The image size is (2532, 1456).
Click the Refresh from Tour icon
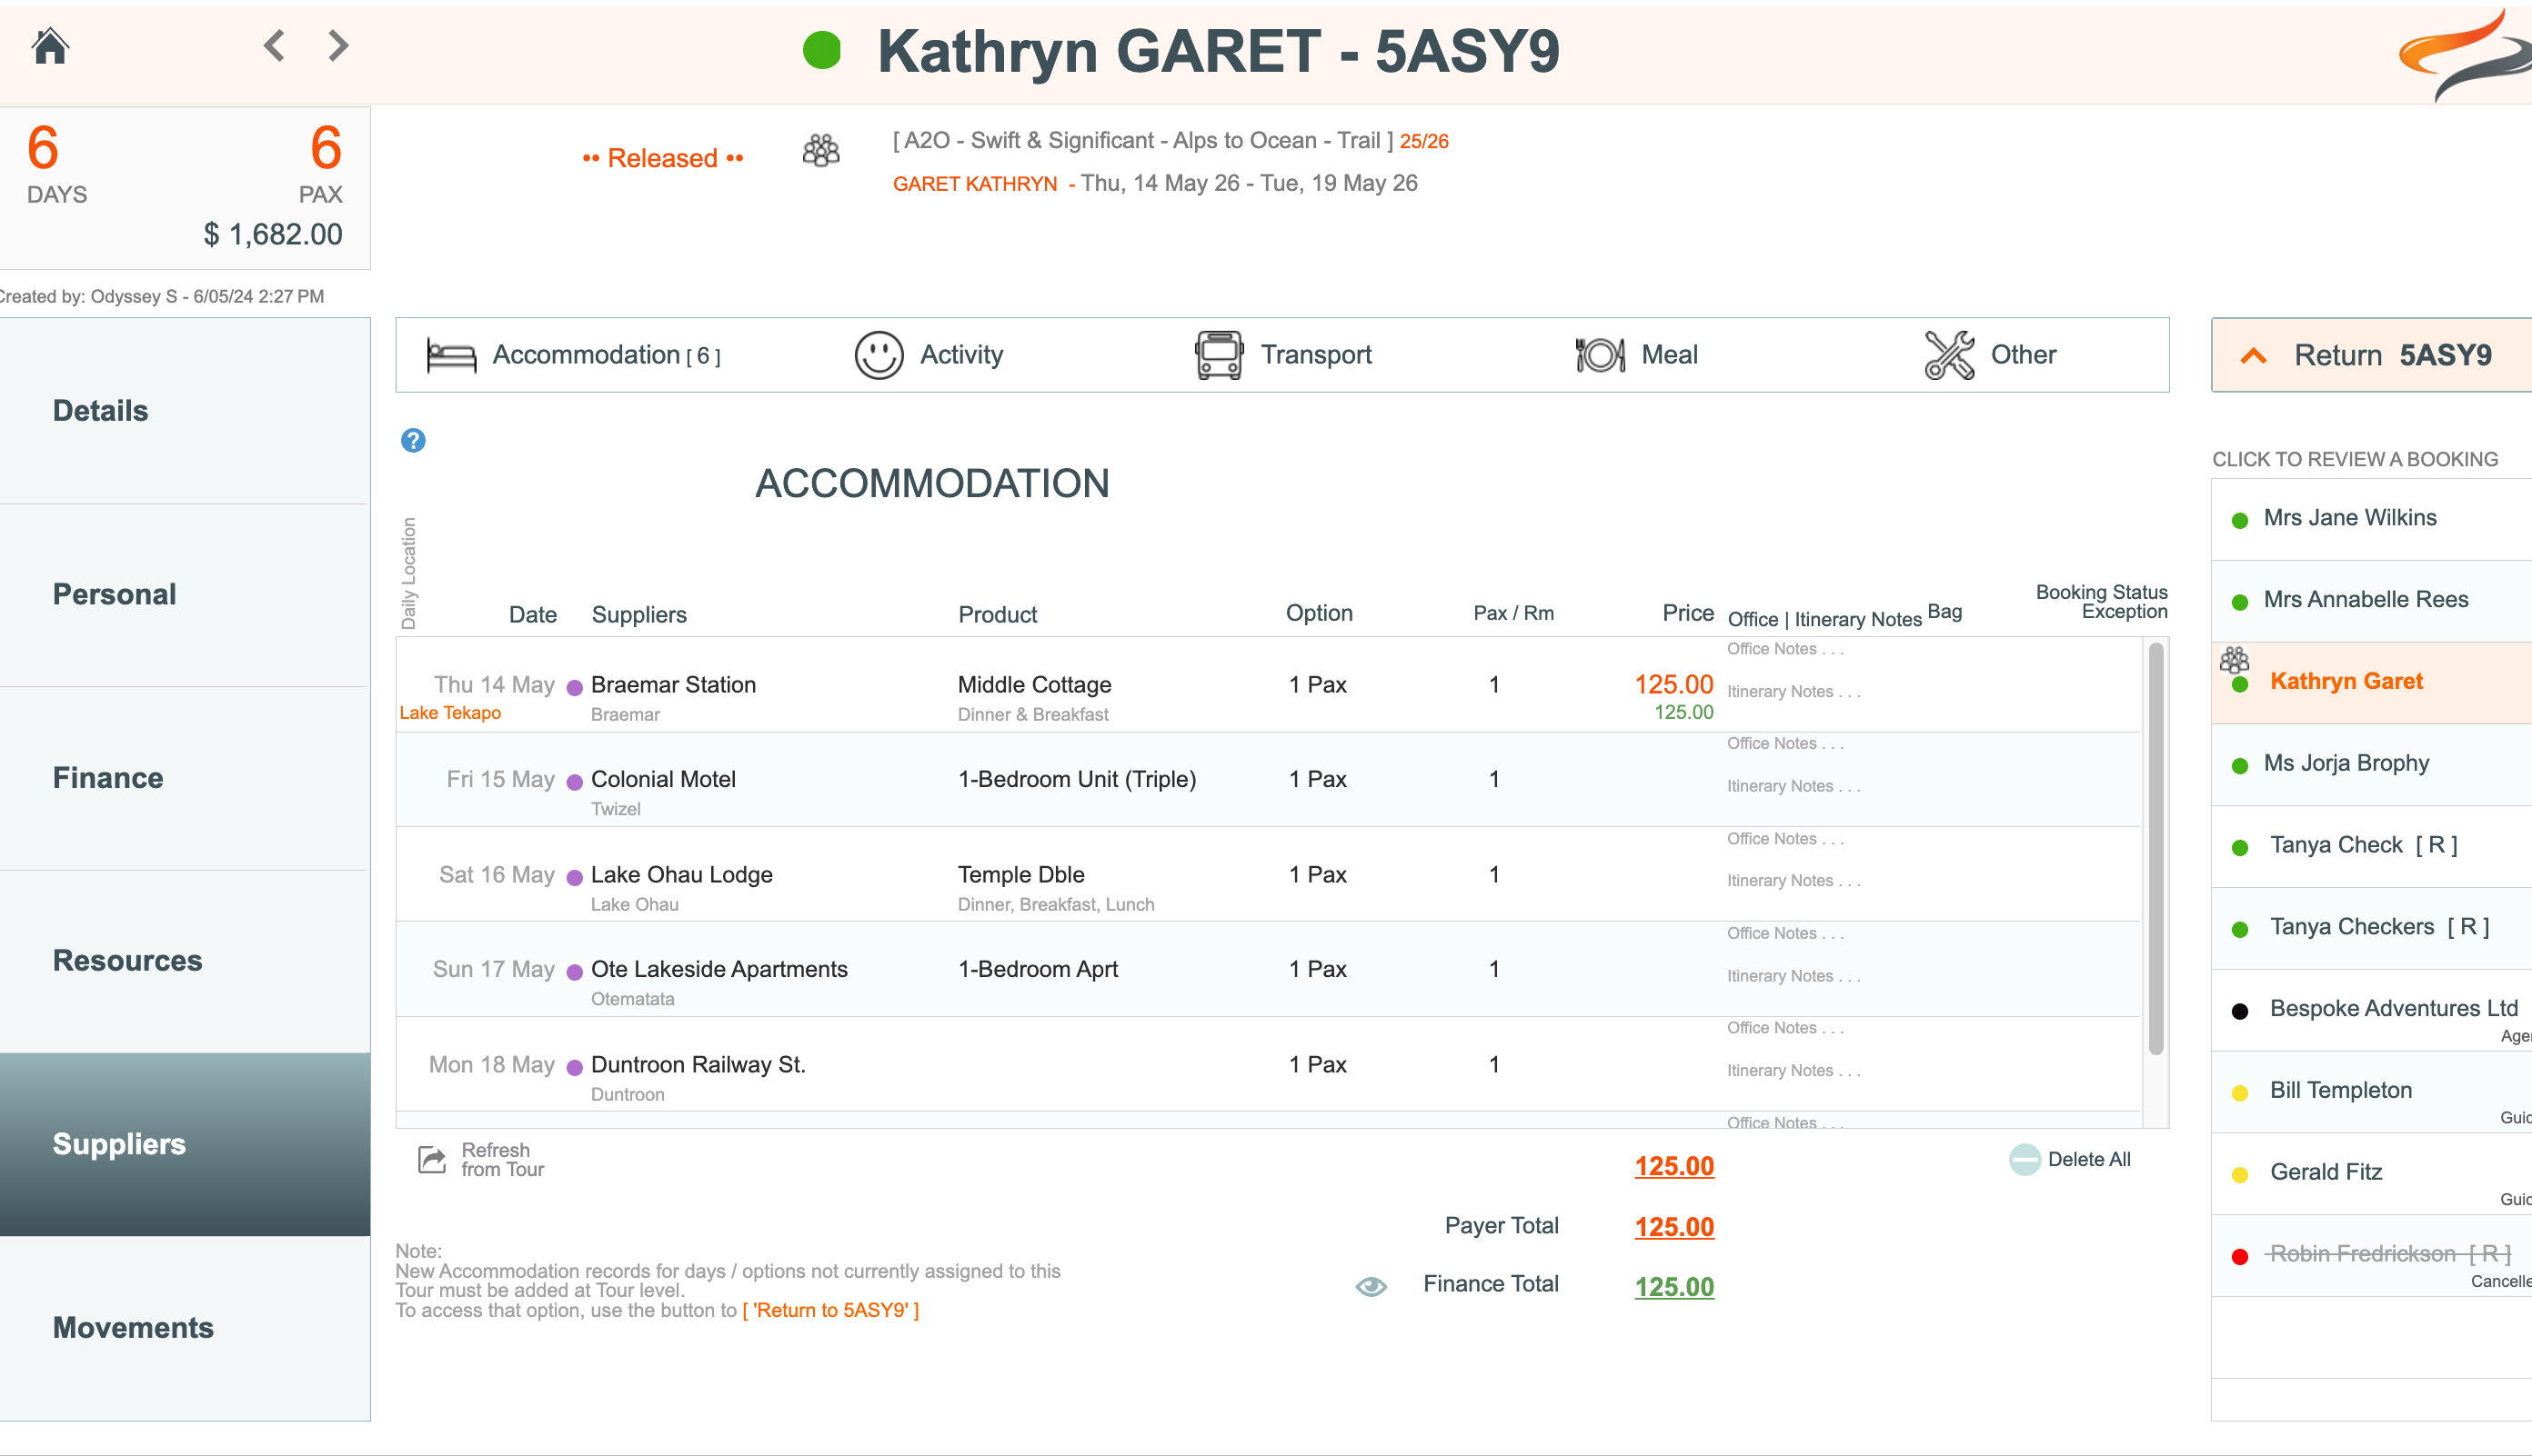[432, 1160]
